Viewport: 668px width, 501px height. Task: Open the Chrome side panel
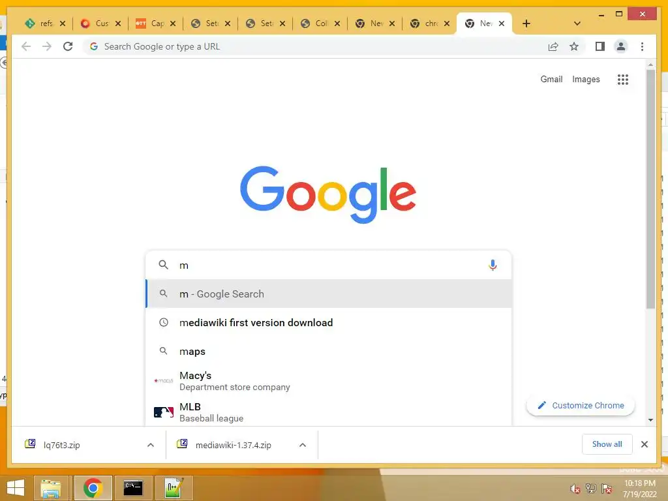(600, 46)
